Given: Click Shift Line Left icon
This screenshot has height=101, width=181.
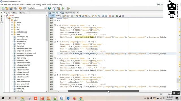Looking at the screenshot, I should 103,16.
